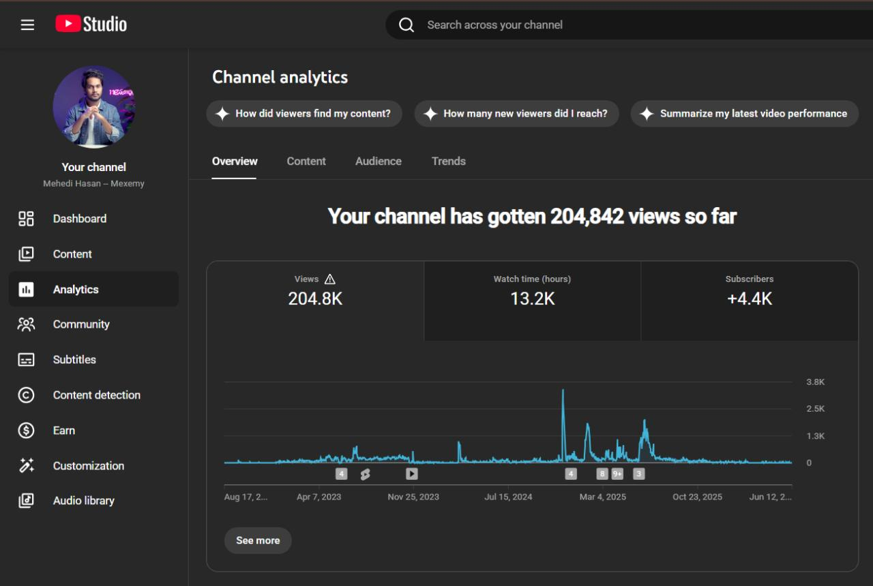The image size is (873, 586).
Task: Click the '13.2K' watch time value
Action: coord(533,299)
